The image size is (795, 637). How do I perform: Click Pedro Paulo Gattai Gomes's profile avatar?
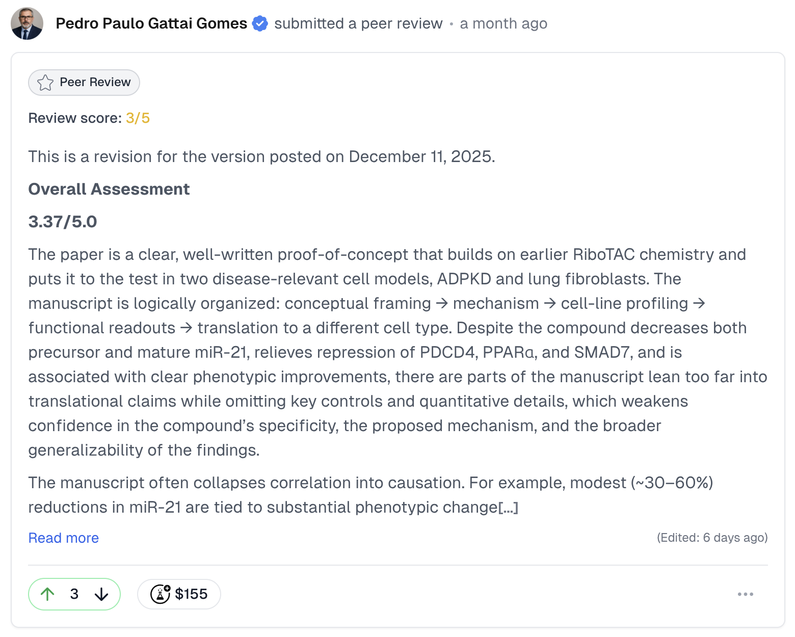click(x=26, y=23)
